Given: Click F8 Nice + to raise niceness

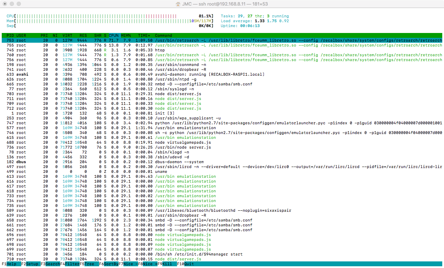Looking at the screenshot, I should coord(148,264).
